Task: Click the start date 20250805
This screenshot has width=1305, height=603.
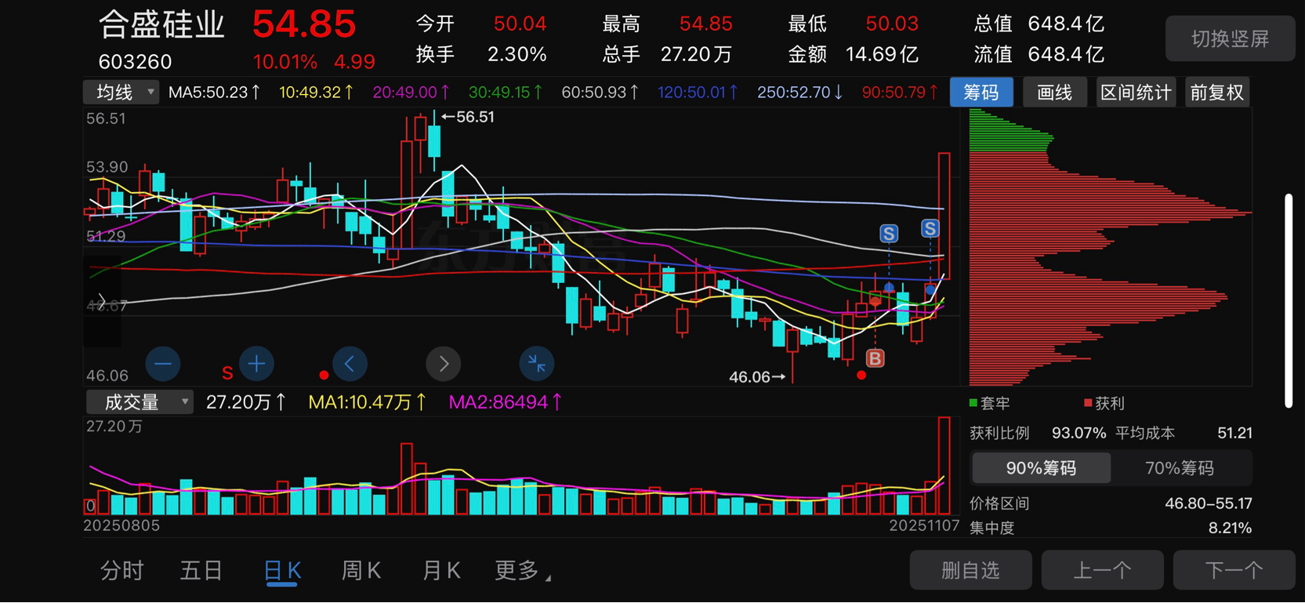Action: click(x=121, y=525)
